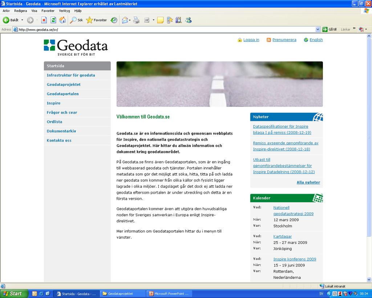Select Startsida in the sidebar

77,66
